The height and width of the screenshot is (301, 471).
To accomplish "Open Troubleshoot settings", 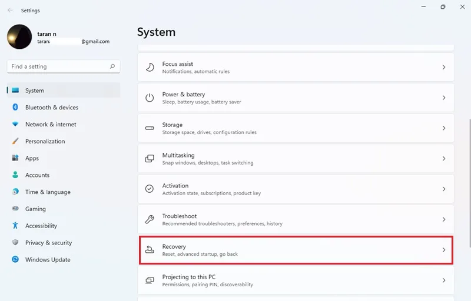I will 296,219.
